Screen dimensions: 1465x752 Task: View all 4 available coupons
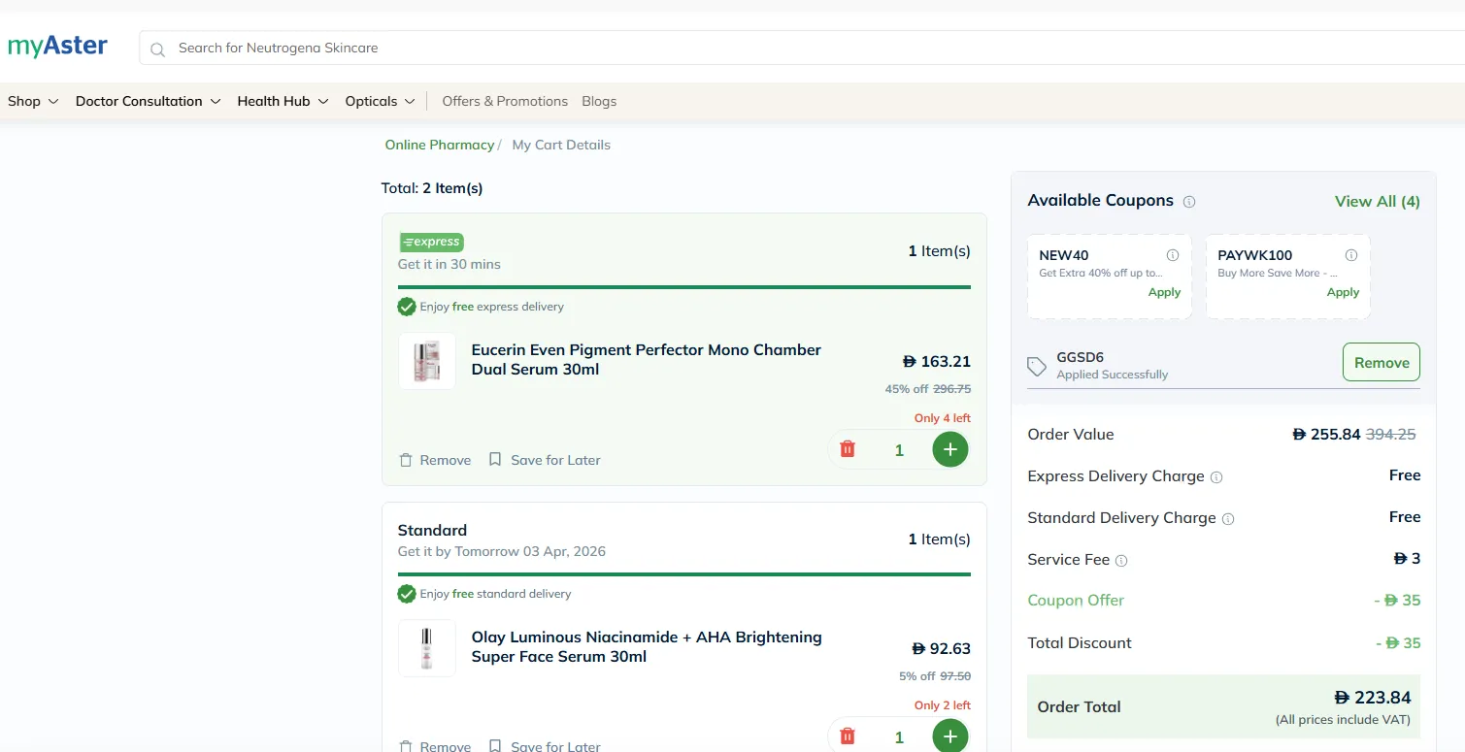1378,201
